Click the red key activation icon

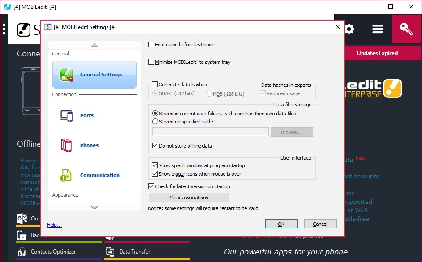(x=406, y=29)
